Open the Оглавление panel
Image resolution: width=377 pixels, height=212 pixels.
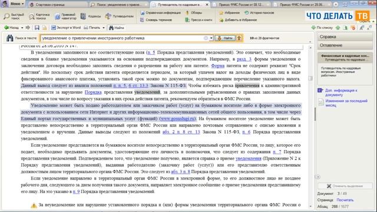345,45
